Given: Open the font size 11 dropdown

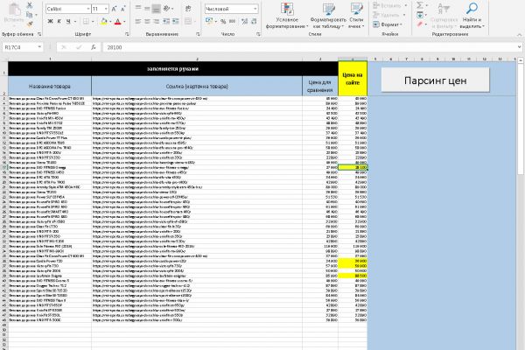Looking at the screenshot, I should pyautogui.click(x=106, y=9).
